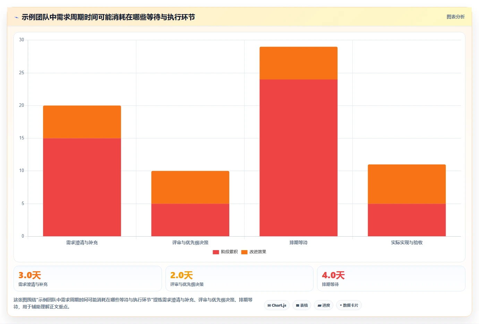Click the x-axis label 排期等待
Viewport: 479px width, 324px height.
click(298, 242)
